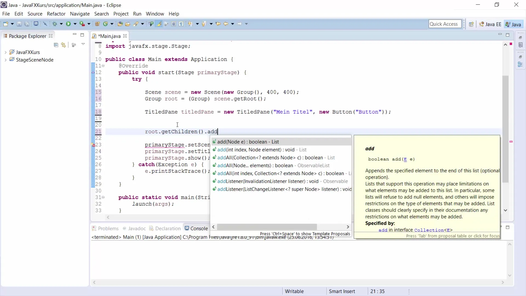Click the Forward navigation arrow icon
The height and width of the screenshot is (296, 526).
[240, 24]
